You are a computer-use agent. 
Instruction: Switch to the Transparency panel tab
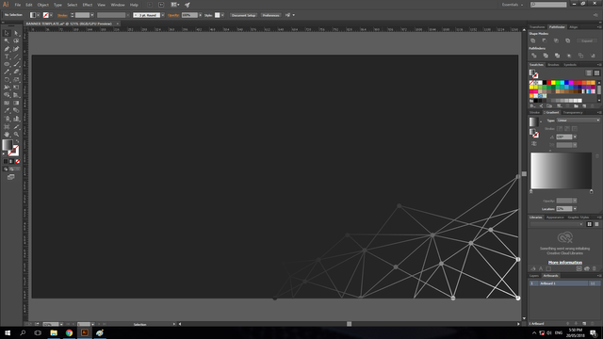click(x=573, y=112)
